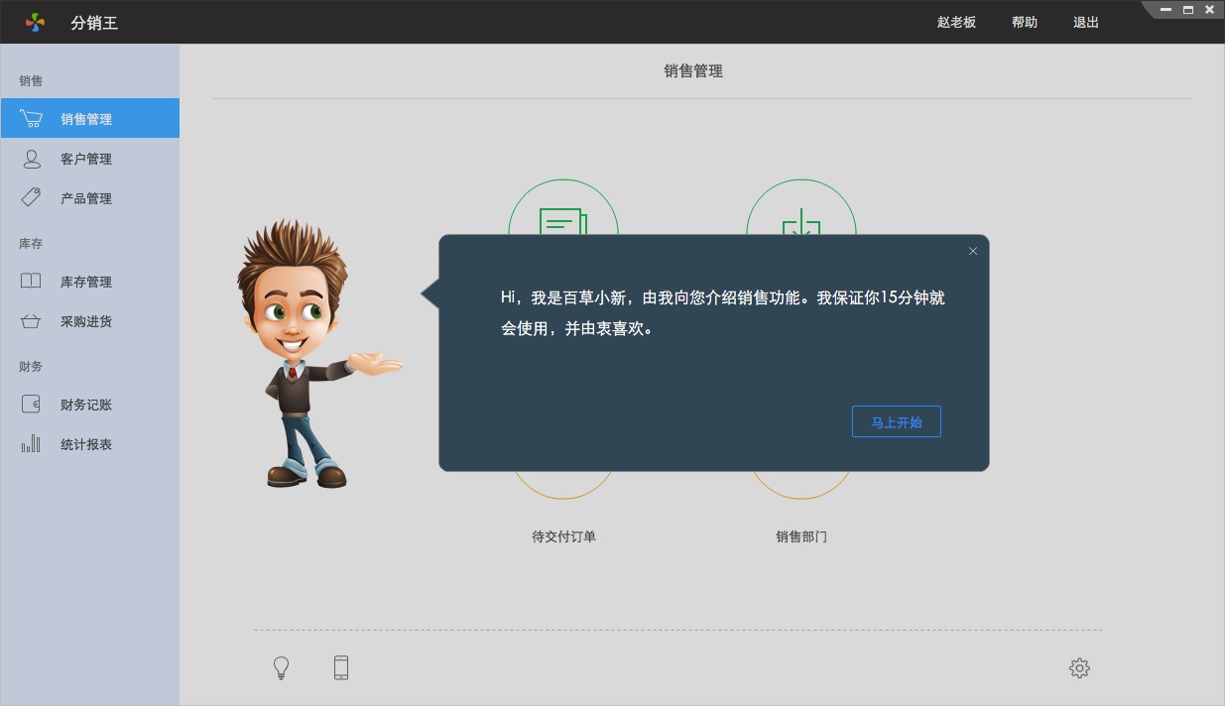The width and height of the screenshot is (1225, 706).
Task: Click the bar chart icon for 统计报表
Action: tap(31, 444)
